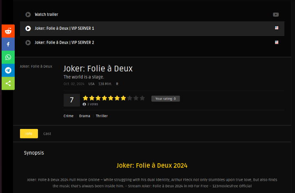Click the Your rating: 0 badge
The width and height of the screenshot is (295, 193).
(x=165, y=99)
